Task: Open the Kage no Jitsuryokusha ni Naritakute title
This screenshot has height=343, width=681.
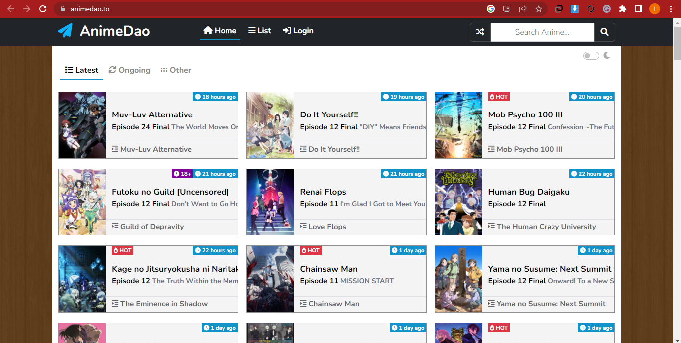Action: (x=175, y=269)
